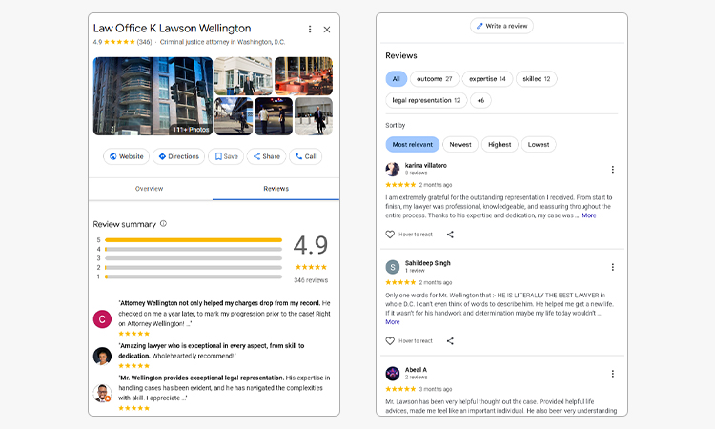715x429 pixels.
Task: Click heart icon on Sahildeep Singh's review
Action: pos(390,341)
